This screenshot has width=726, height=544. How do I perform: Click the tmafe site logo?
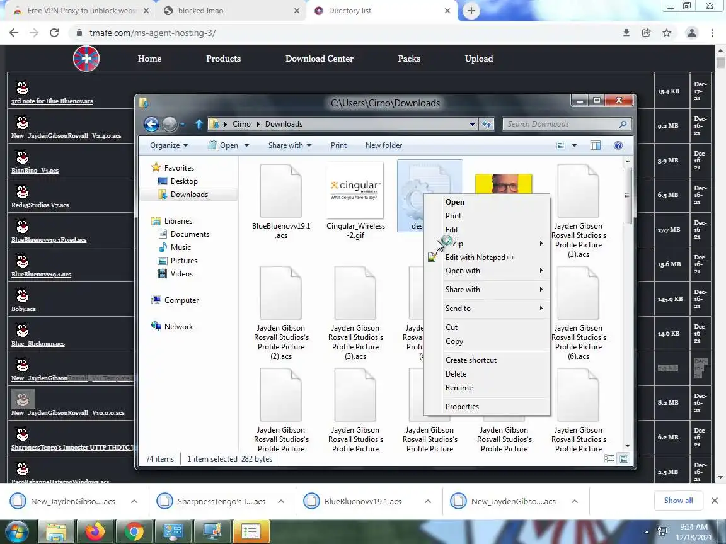click(86, 59)
